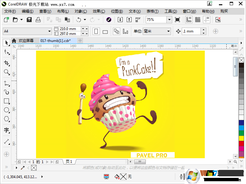Click the 购买 menu item

pyautogui.click(x=224, y=11)
